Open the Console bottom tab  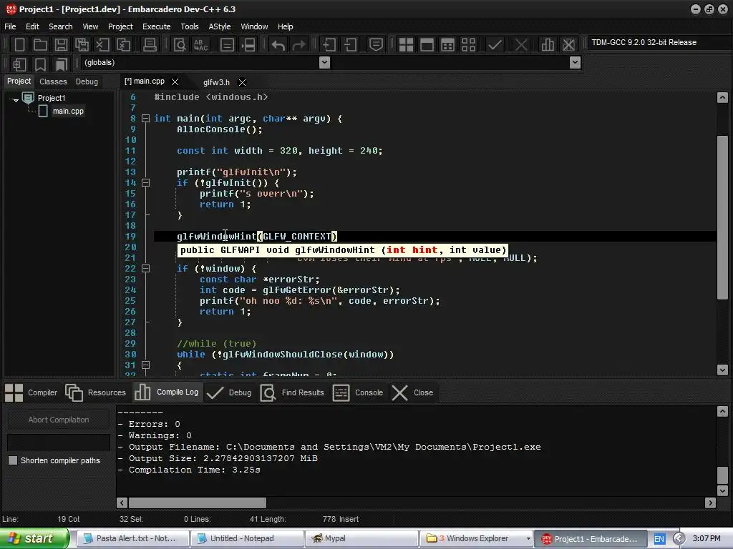(x=358, y=392)
